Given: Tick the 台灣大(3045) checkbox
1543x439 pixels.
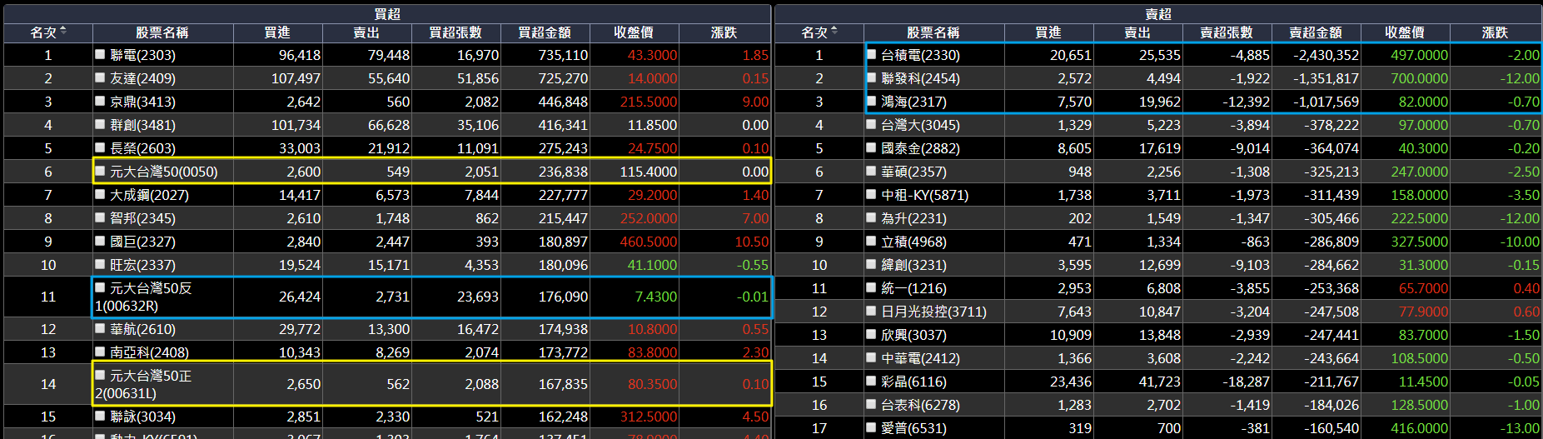Looking at the screenshot, I should tap(871, 124).
